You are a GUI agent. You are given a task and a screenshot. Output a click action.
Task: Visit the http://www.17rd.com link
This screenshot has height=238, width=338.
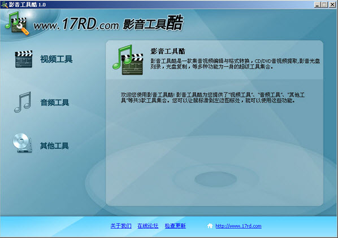click(x=239, y=226)
